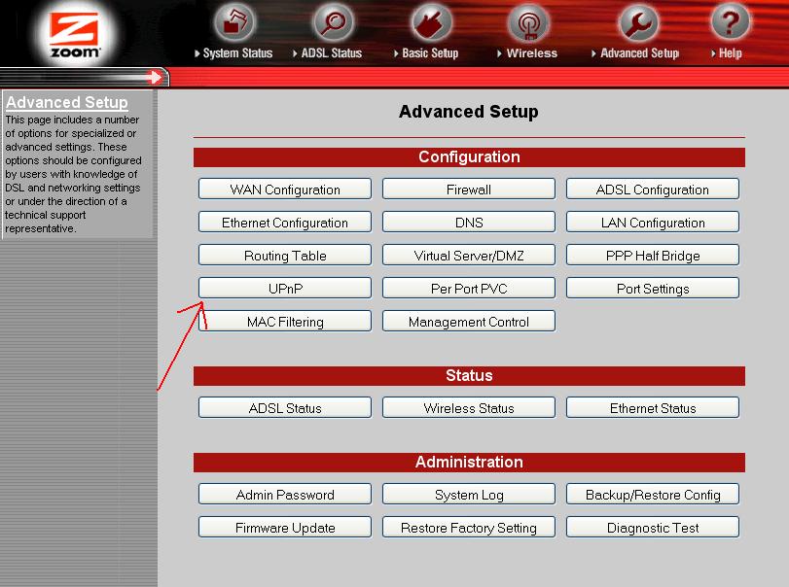This screenshot has width=789, height=587.
Task: Click the Administration section header
Action: click(x=469, y=463)
